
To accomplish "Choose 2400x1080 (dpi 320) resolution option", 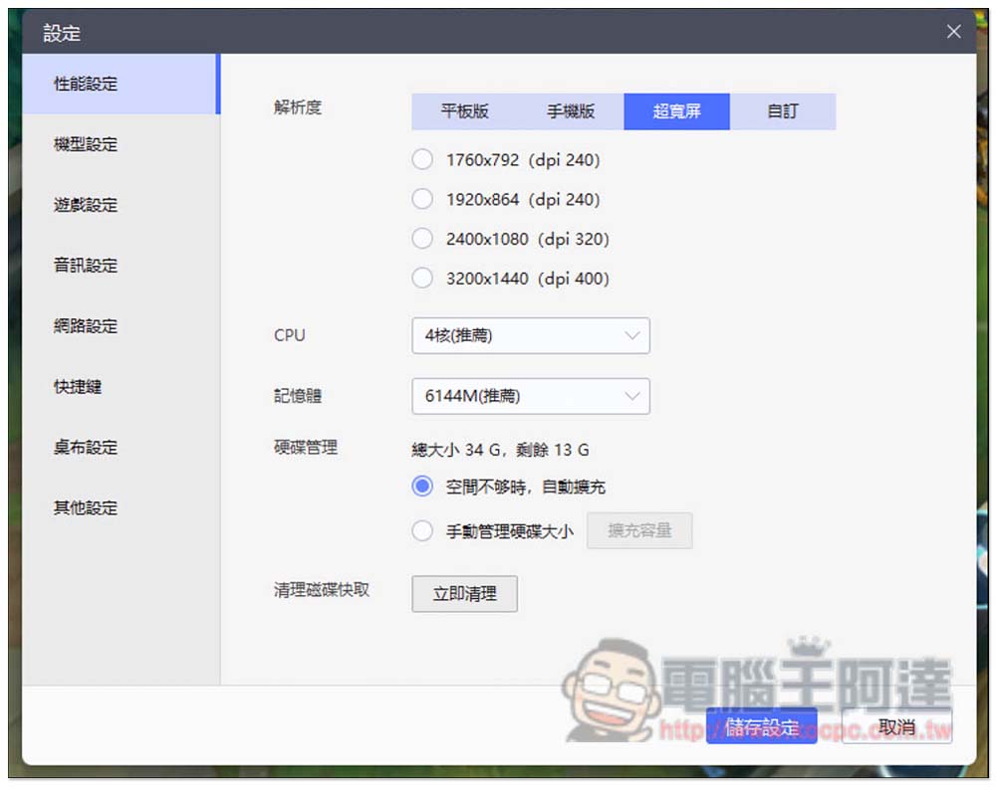I will pyautogui.click(x=422, y=240).
